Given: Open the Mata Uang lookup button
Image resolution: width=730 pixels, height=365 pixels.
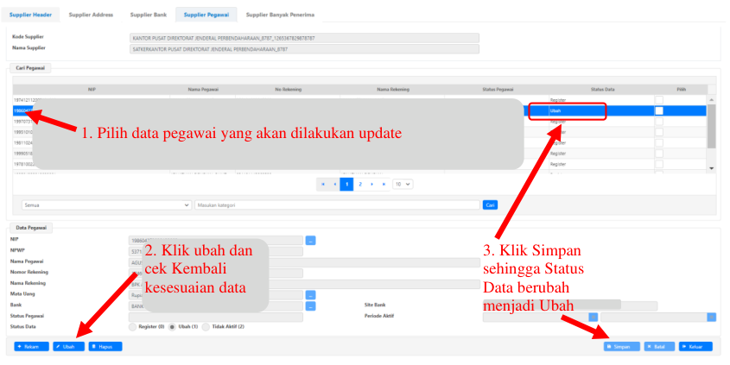Looking at the screenshot, I should click(311, 294).
